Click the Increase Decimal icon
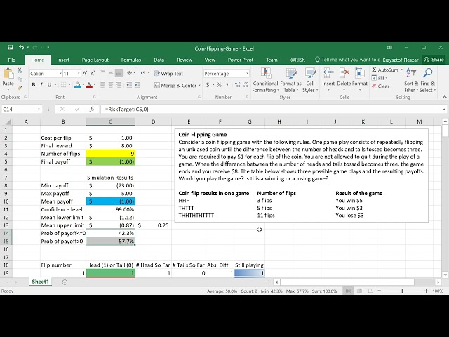 pyautogui.click(x=237, y=85)
